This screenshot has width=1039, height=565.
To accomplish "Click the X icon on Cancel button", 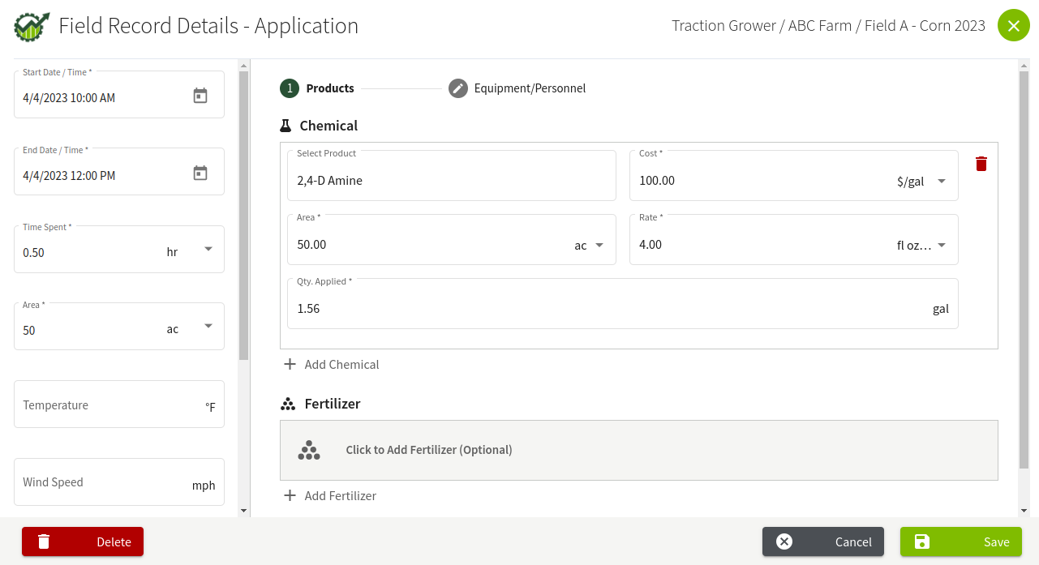I will (784, 541).
